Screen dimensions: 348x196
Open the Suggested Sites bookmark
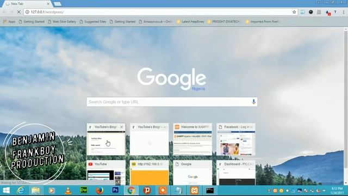coord(93,22)
